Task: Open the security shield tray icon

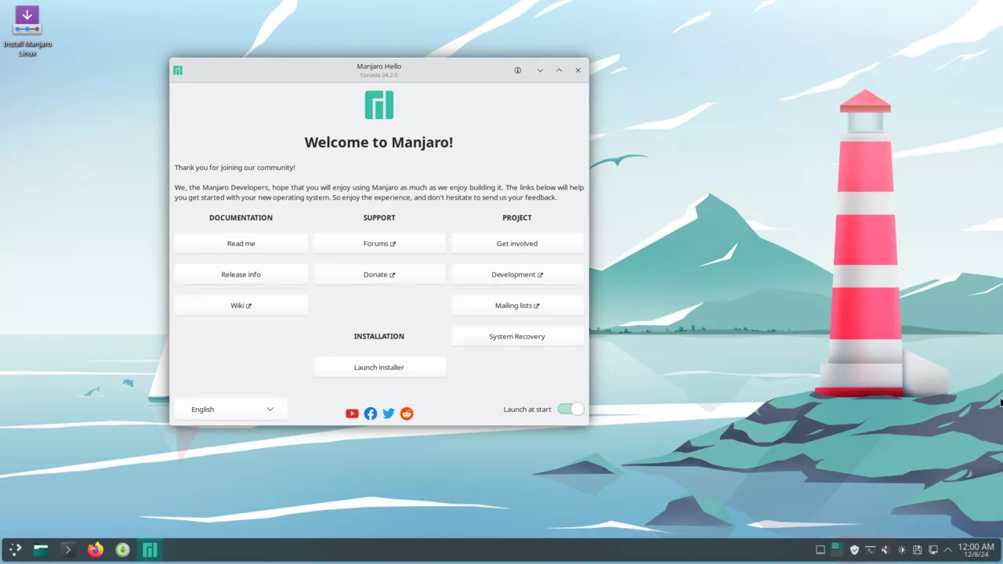Action: pyautogui.click(x=854, y=550)
